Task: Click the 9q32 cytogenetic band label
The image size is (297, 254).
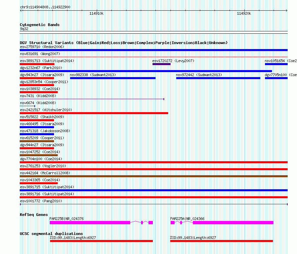Action: tap(24, 29)
